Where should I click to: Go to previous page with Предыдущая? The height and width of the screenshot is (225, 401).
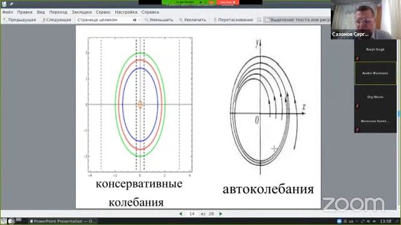[19, 19]
